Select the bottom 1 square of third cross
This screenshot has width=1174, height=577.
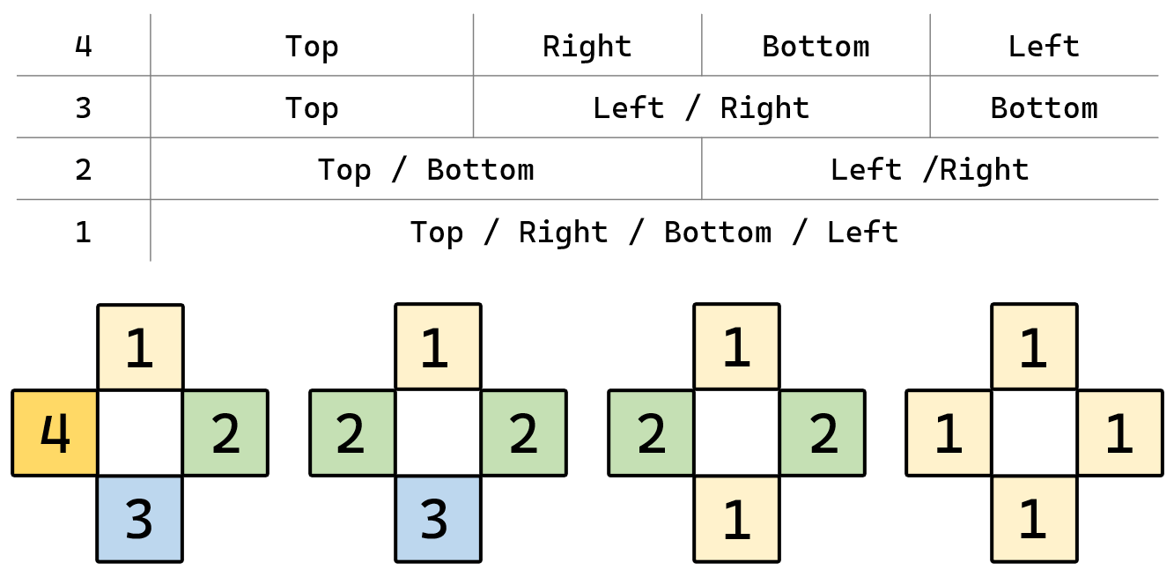click(736, 519)
